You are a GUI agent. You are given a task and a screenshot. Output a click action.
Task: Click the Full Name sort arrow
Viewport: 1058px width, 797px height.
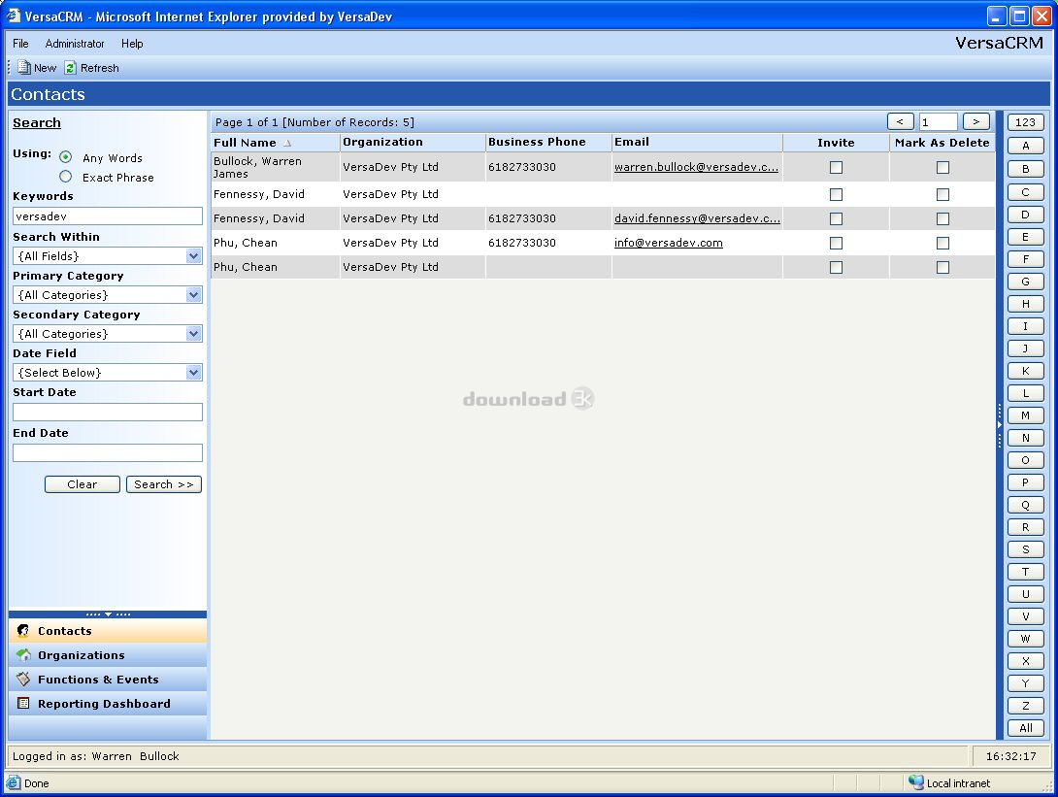pyautogui.click(x=287, y=143)
